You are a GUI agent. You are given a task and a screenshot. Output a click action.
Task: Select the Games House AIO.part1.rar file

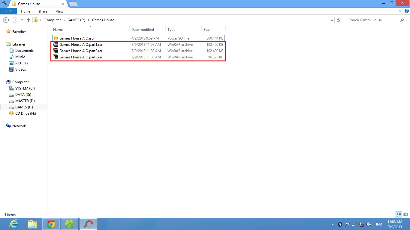pyautogui.click(x=138, y=45)
